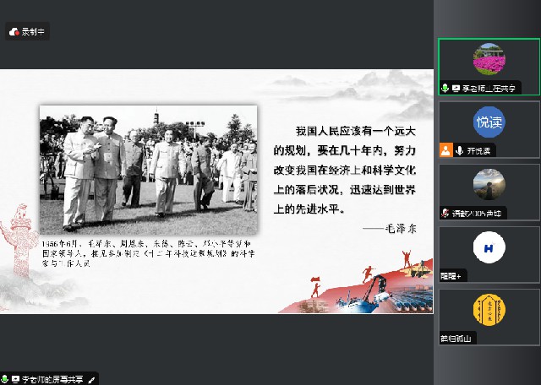Screen dimensions: 541x385
Task: Select participant tile with blue H avatar
Action: [489, 250]
